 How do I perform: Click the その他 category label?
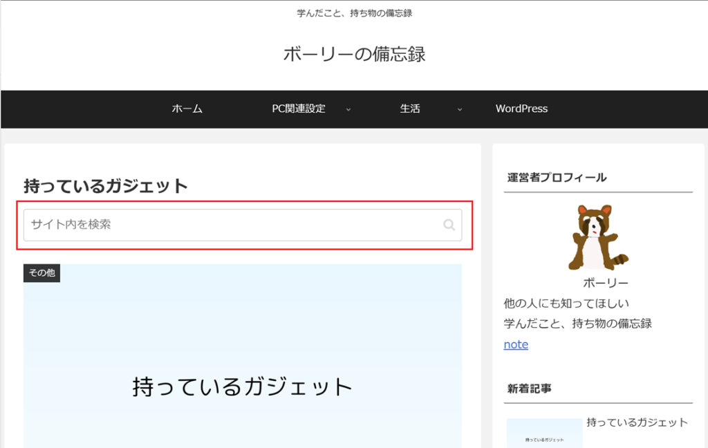coord(41,273)
